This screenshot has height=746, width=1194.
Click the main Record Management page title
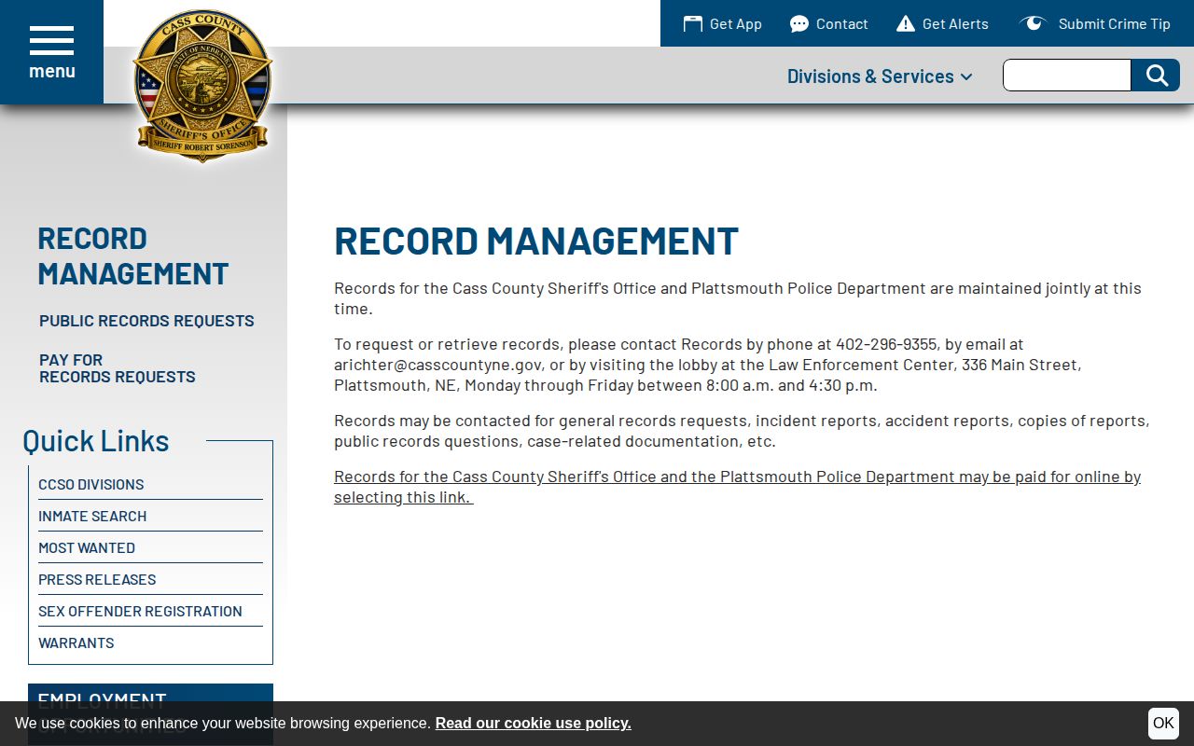pyautogui.click(x=536, y=241)
